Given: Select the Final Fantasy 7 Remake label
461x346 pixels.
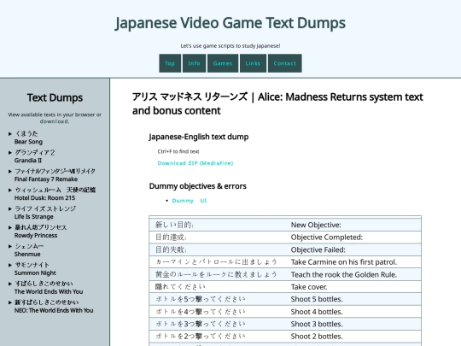Looking at the screenshot, I should (46, 179).
